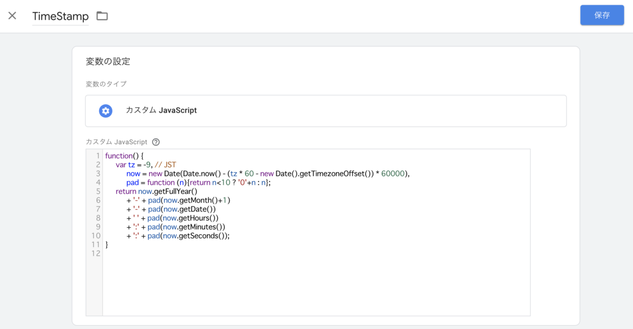
Task: Click the blue gear variable type icon
Action: tap(105, 111)
